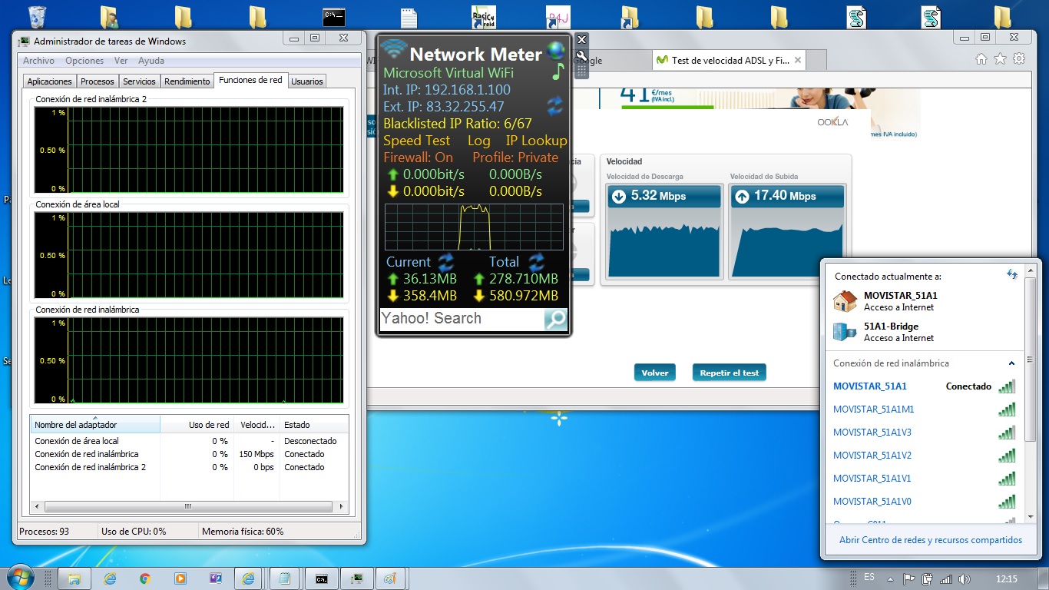The image size is (1049, 590).
Task: Reset the Current usage counter
Action: point(445,262)
